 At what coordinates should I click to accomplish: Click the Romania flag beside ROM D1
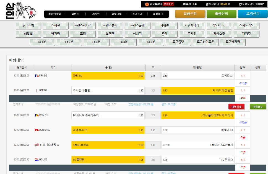pos(37,115)
